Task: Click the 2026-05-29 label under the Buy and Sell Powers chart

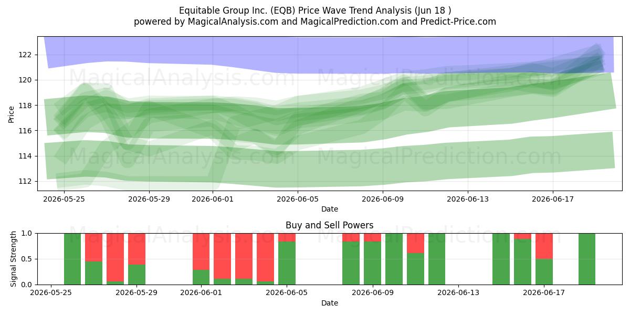Action: pos(136,293)
